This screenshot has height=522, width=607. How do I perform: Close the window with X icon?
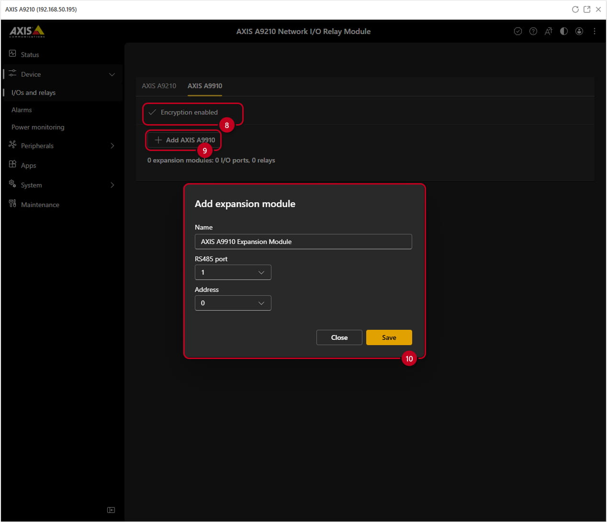coord(598,9)
